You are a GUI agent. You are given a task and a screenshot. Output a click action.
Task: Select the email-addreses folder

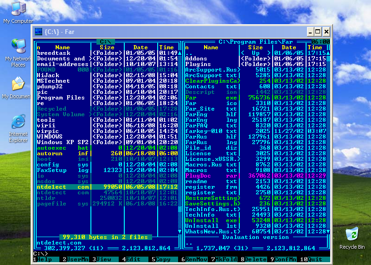coord(107,64)
